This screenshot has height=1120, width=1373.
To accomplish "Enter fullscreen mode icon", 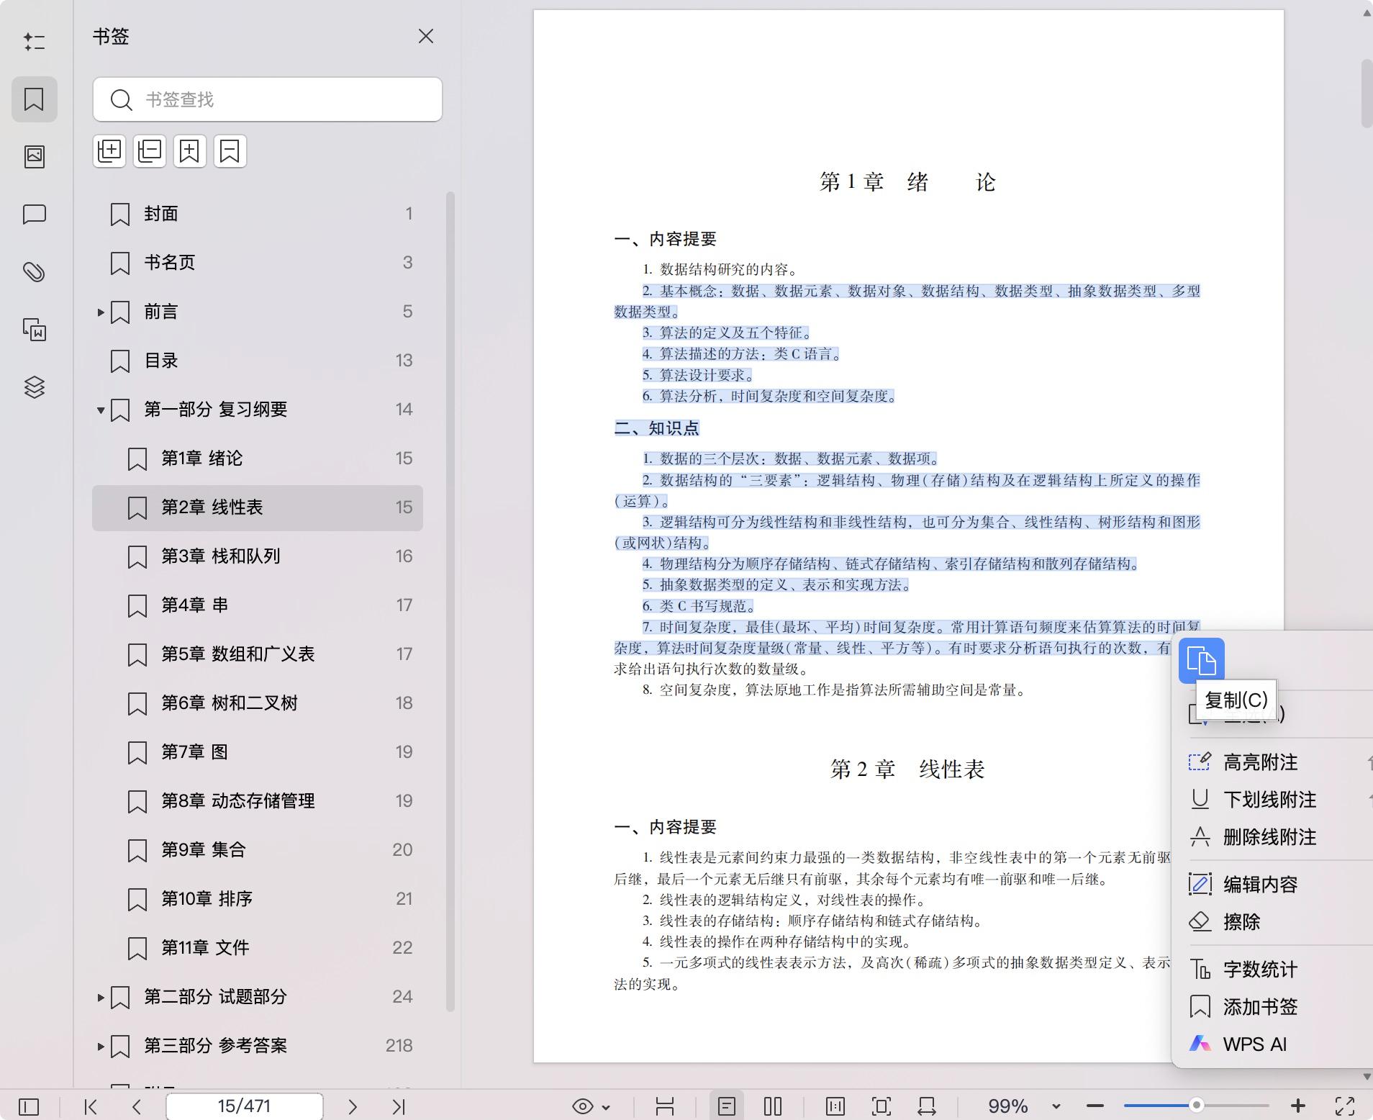I will pos(1345,1106).
